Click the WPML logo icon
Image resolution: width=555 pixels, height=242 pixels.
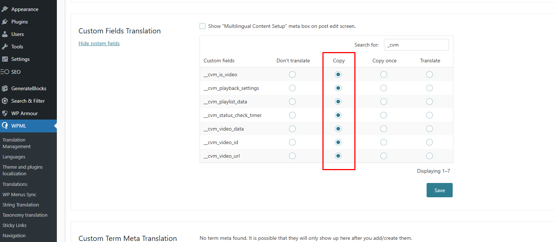pyautogui.click(x=5, y=126)
